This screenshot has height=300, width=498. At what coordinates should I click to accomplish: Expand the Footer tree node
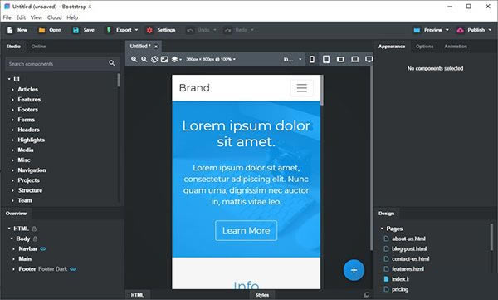pyautogui.click(x=13, y=269)
